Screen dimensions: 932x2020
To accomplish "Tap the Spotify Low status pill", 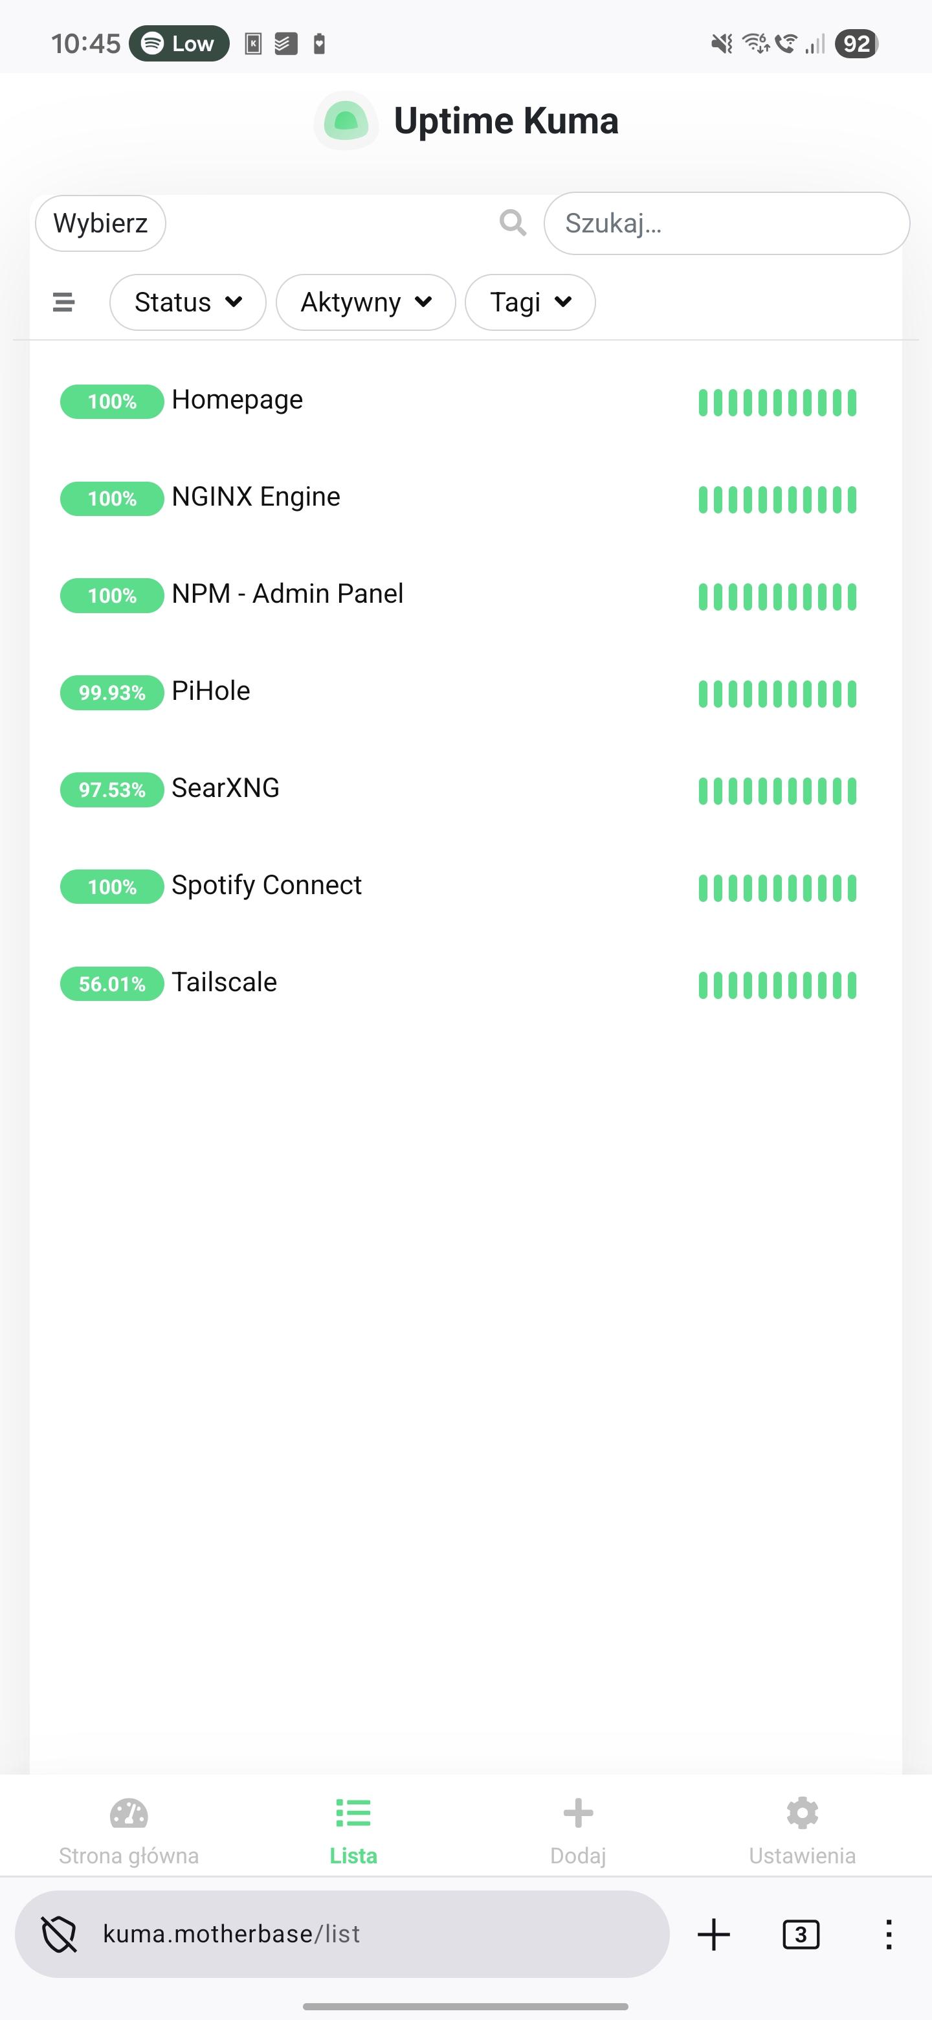I will pos(179,43).
